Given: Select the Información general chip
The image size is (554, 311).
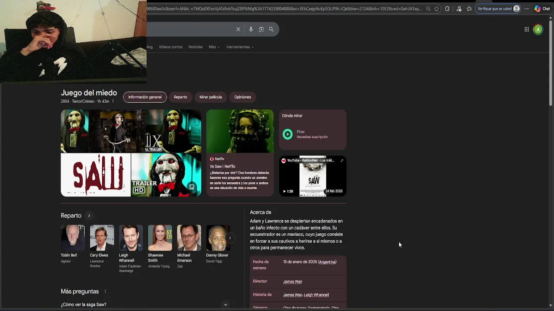Looking at the screenshot, I should pos(145,97).
